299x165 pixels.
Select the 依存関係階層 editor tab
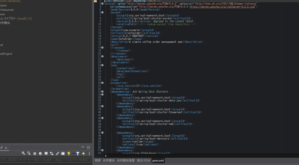(126, 161)
